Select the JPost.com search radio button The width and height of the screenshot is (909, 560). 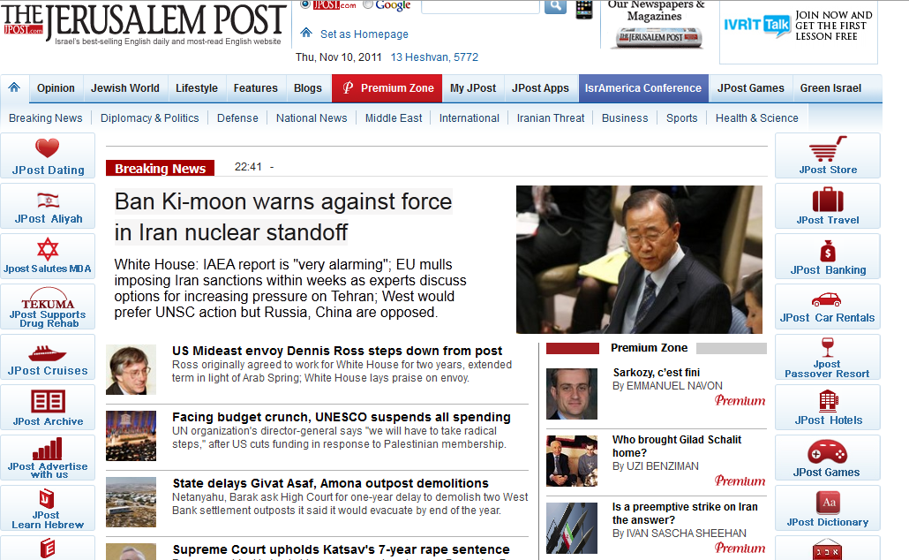tap(305, 4)
